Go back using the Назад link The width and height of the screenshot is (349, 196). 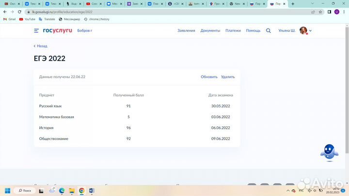click(41, 46)
